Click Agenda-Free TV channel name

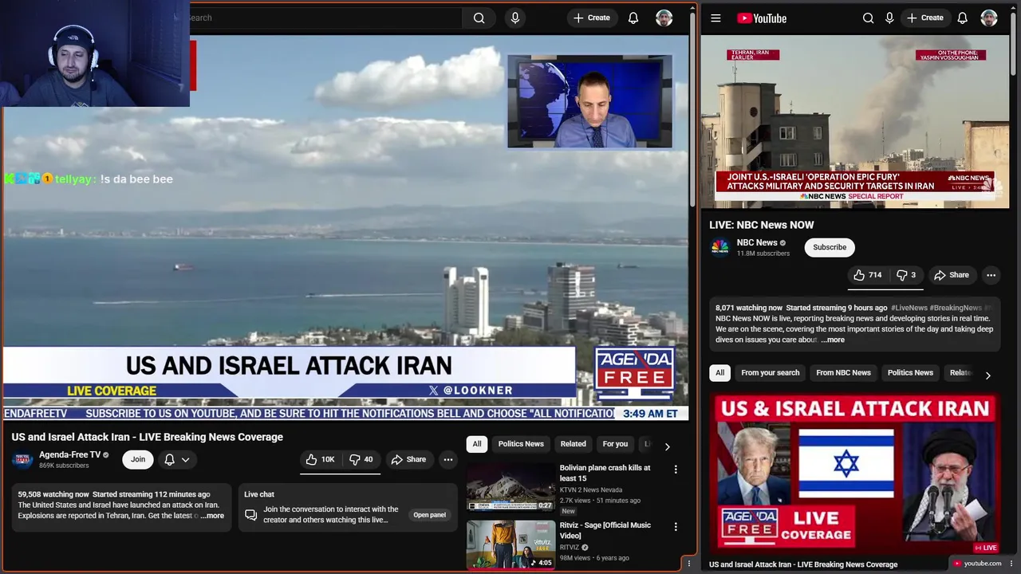point(69,454)
